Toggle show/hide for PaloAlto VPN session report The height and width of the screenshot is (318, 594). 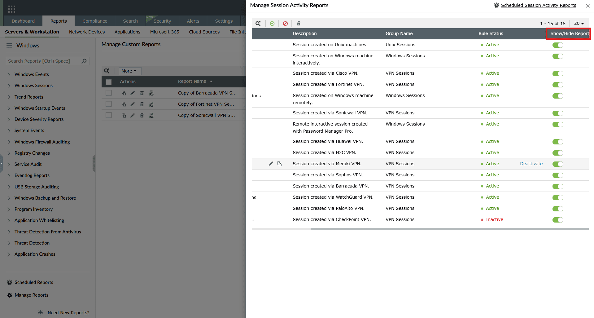coord(558,209)
